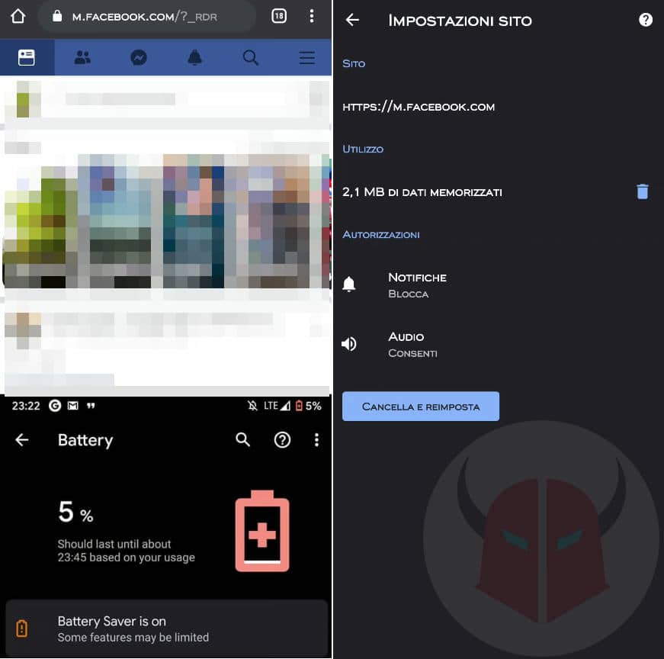Image resolution: width=664 pixels, height=659 pixels.
Task: Tap the quotation mark notification icon
Action: tap(91, 406)
